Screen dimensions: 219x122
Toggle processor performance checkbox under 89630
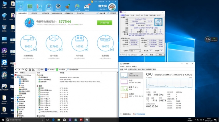point(35,49)
